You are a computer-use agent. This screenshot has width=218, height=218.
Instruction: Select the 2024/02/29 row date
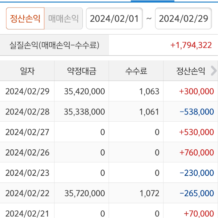(27, 91)
